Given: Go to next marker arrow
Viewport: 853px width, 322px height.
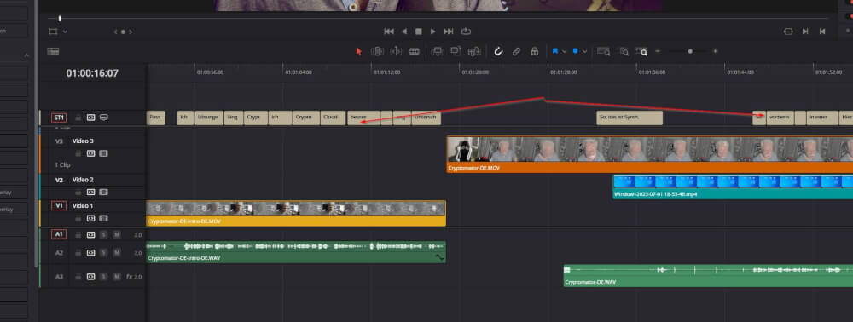Looking at the screenshot, I should (x=131, y=32).
